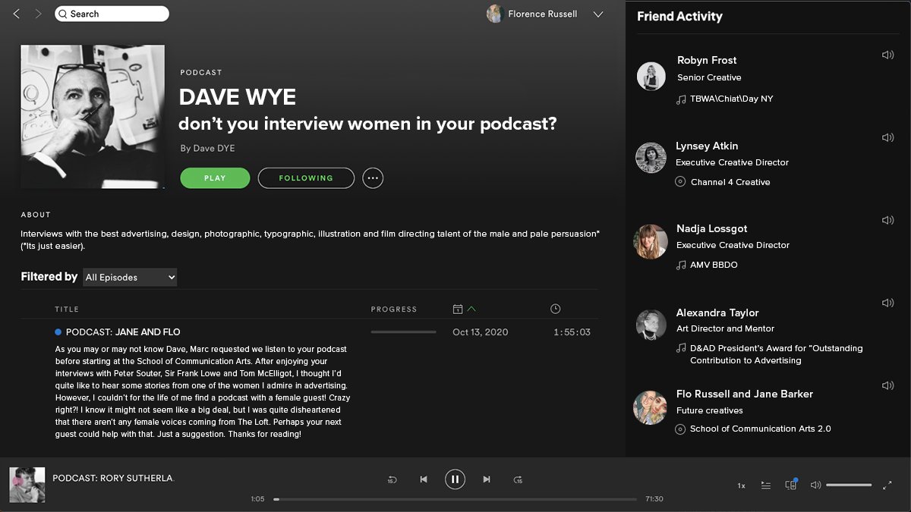Sort episodes by the Title column
The width and height of the screenshot is (911, 512).
(67, 309)
